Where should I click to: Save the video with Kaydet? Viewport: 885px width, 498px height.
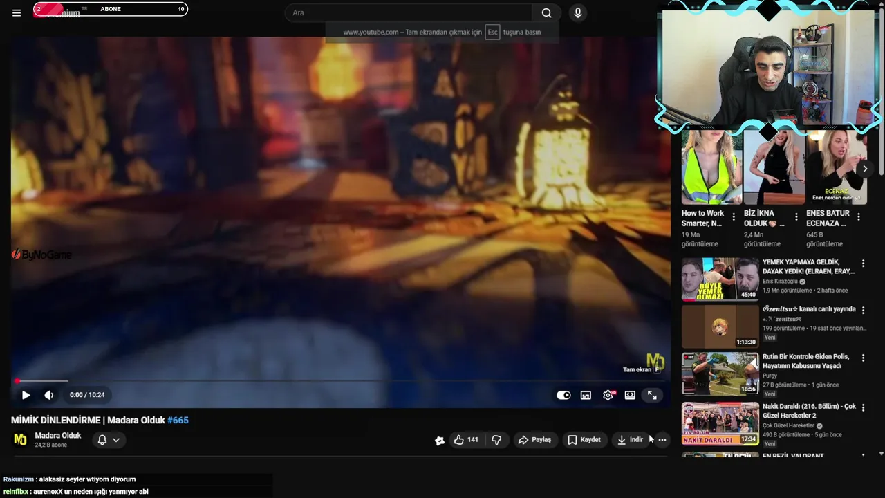click(x=584, y=439)
